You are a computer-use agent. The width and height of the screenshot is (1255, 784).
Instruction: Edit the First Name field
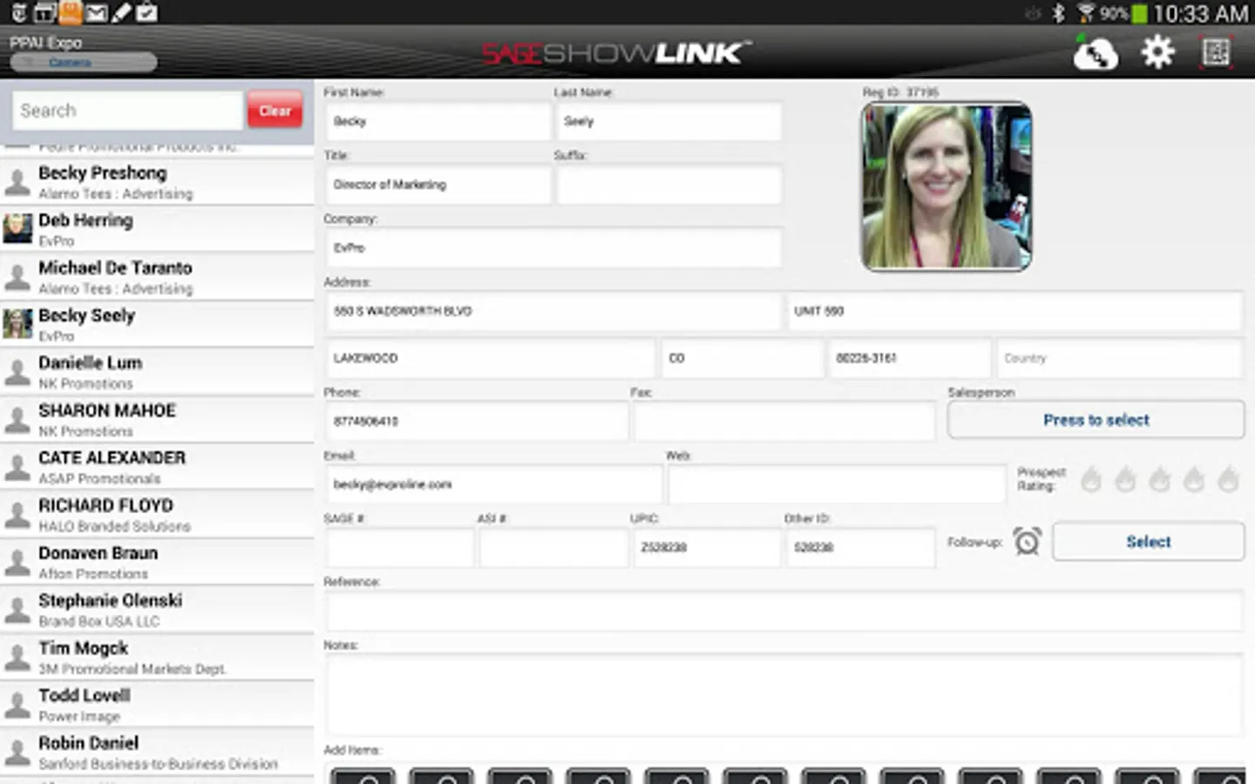(438, 122)
